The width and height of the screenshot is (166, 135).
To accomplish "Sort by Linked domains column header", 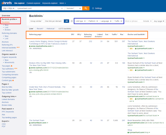I will (x=99, y=35).
